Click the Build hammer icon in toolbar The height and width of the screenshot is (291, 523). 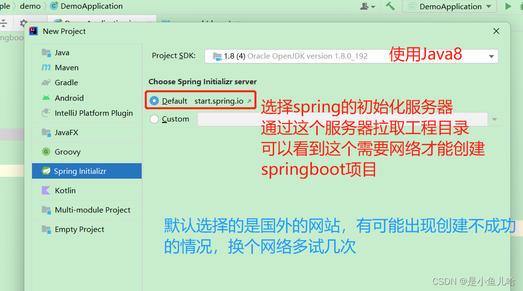pyautogui.click(x=390, y=6)
